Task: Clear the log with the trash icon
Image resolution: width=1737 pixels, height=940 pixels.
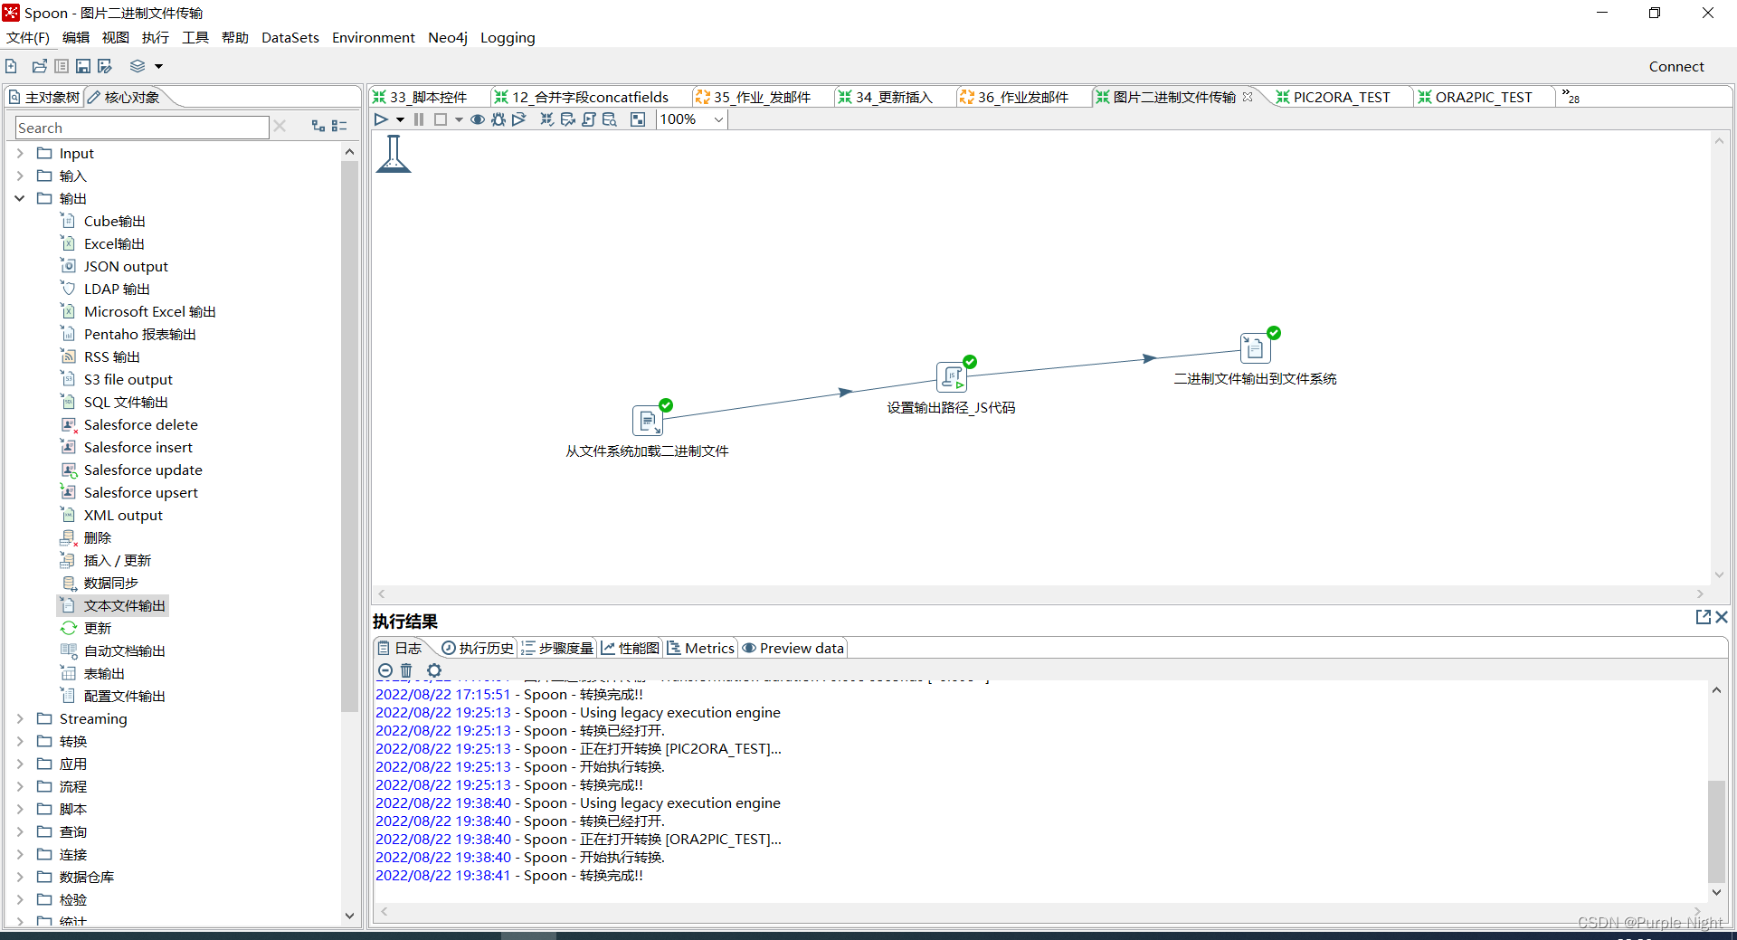Action: 406,670
